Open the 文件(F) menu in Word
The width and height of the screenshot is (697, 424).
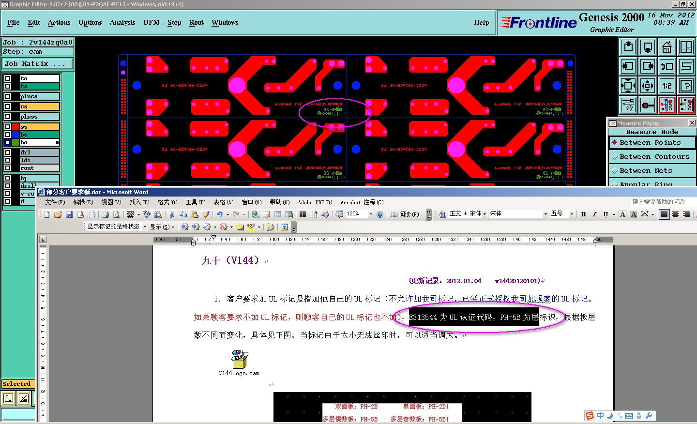point(55,202)
